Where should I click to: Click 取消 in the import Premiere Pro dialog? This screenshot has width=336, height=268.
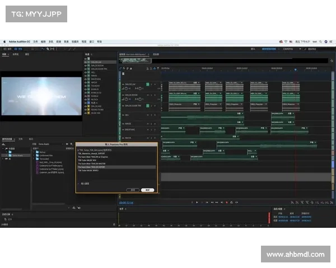133,190
